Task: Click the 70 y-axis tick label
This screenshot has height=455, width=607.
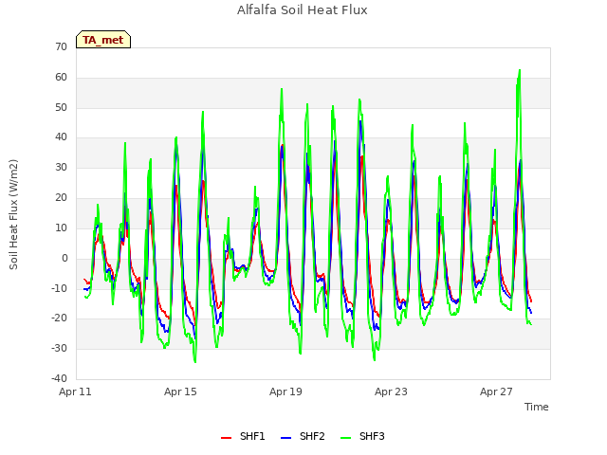Action: tap(61, 46)
